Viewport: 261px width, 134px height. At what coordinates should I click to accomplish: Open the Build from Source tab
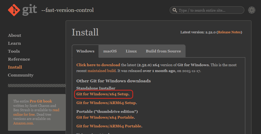pos(163,51)
